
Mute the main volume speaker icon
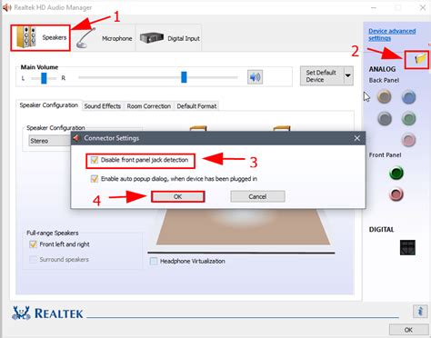[x=255, y=77]
